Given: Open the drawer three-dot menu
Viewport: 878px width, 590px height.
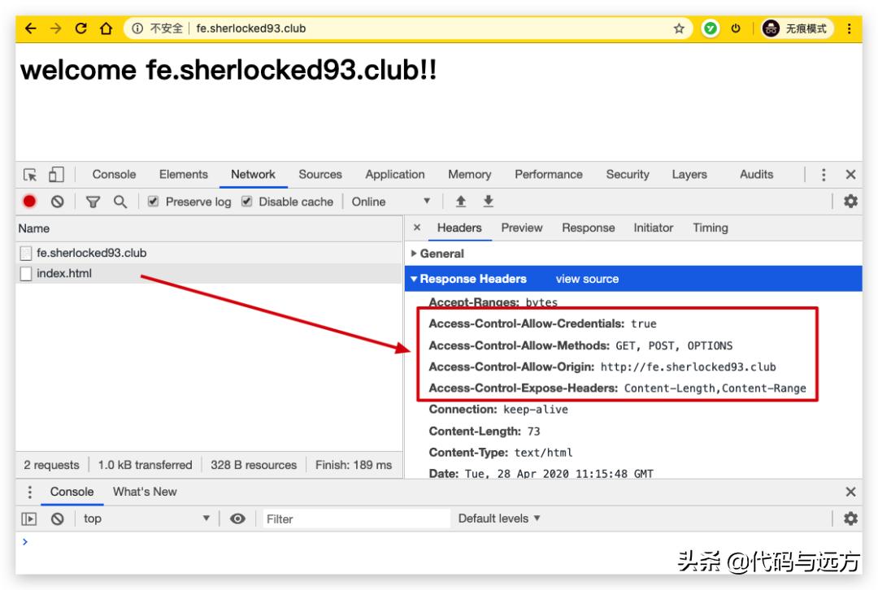Looking at the screenshot, I should pos(30,492).
